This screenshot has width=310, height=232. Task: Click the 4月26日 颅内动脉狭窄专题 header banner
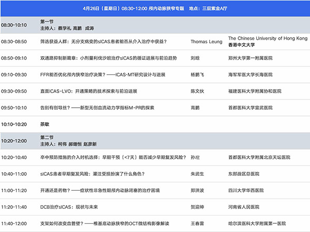(x=155, y=9)
